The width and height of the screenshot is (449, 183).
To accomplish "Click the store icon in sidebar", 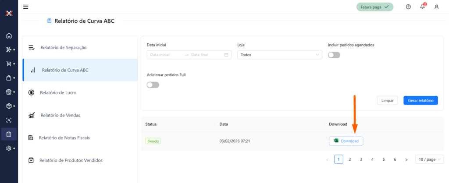I will click(x=9, y=92).
